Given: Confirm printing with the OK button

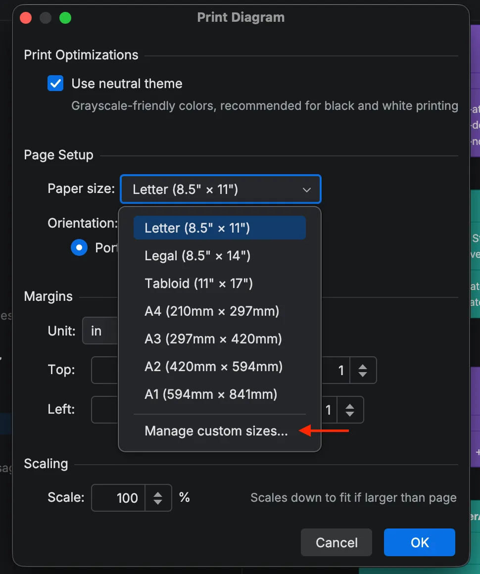Looking at the screenshot, I should 419,542.
